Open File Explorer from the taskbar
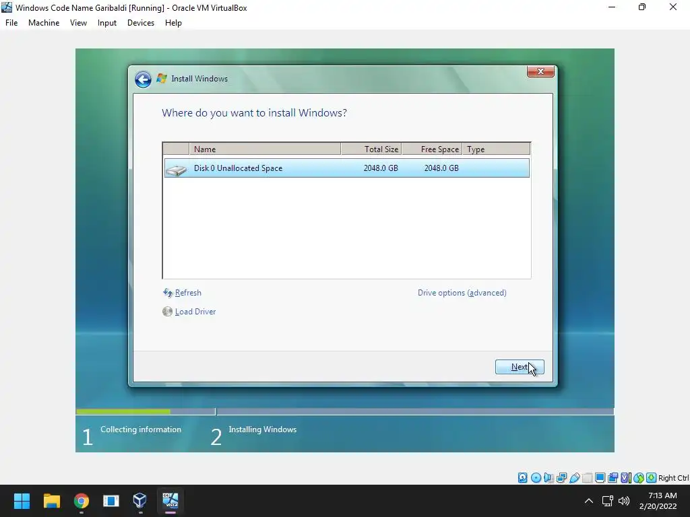This screenshot has width=690, height=517. pyautogui.click(x=51, y=501)
